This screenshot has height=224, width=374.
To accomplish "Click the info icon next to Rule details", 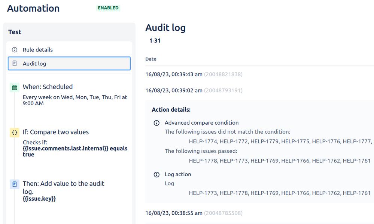I will click(x=14, y=50).
